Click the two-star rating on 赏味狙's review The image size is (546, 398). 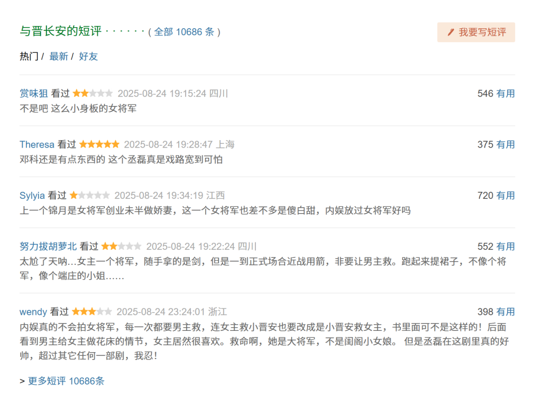click(x=93, y=94)
